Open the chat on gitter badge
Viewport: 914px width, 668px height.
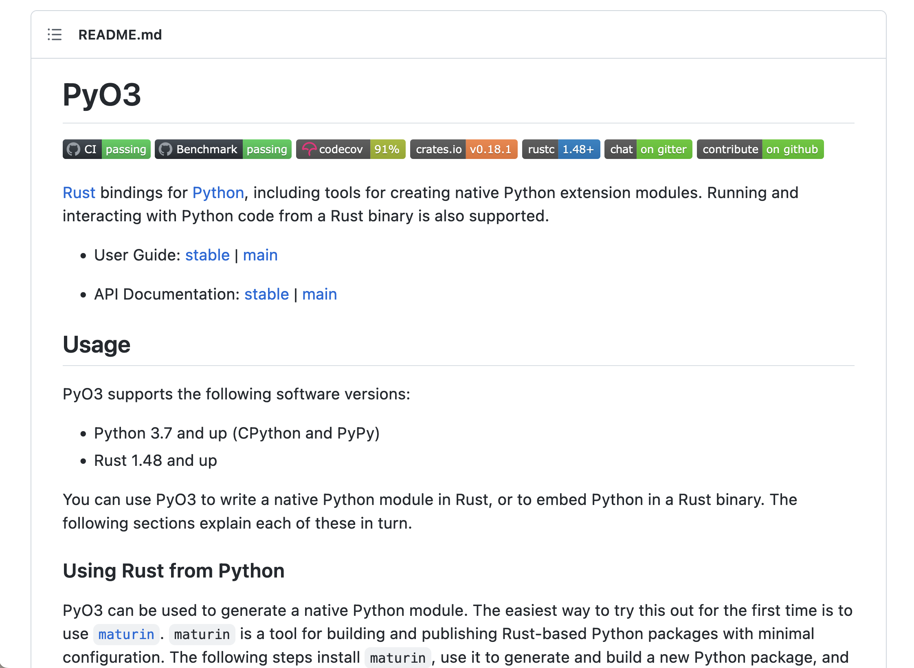[648, 149]
